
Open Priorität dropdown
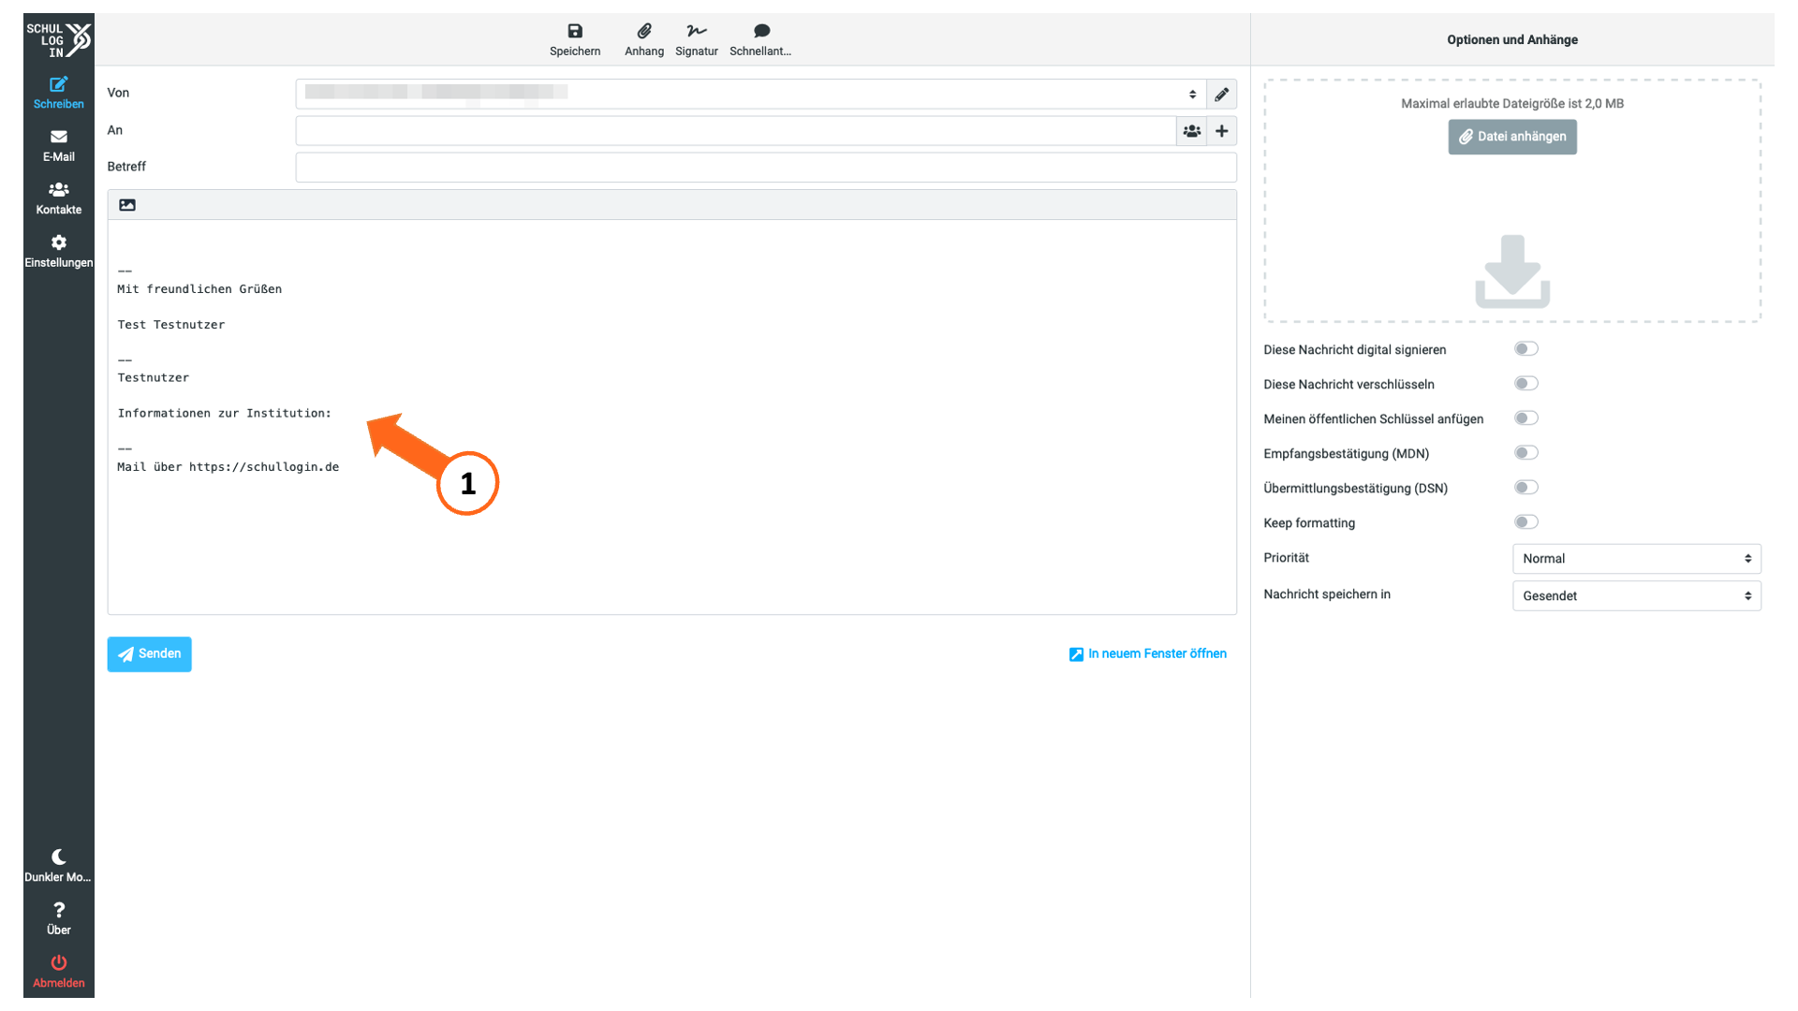[x=1636, y=559]
